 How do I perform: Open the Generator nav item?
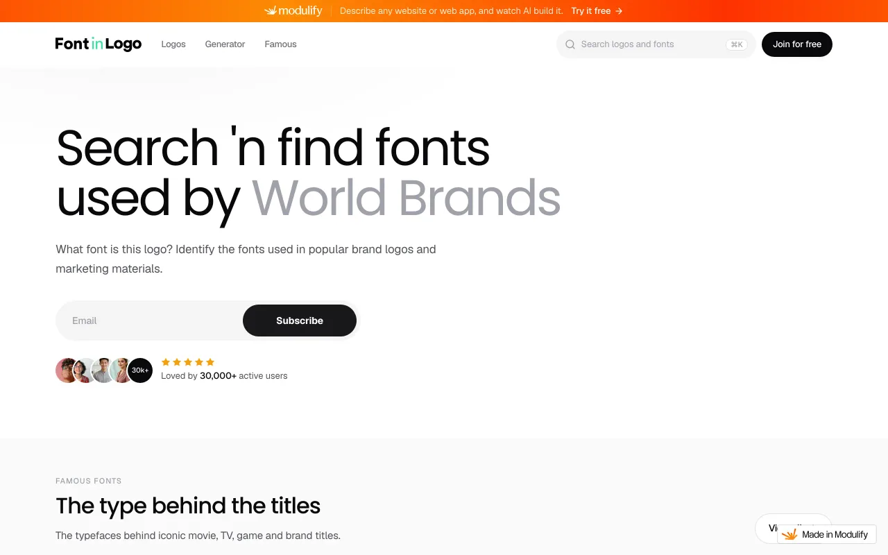coord(225,44)
